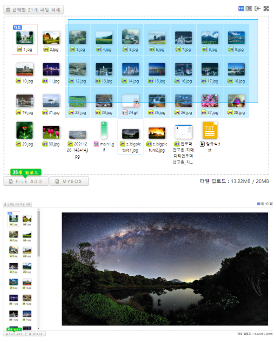Click the delete selected files button in bottom viewer
Image resolution: width=276 pixels, height=342 pixels.
[x=17, y=205]
